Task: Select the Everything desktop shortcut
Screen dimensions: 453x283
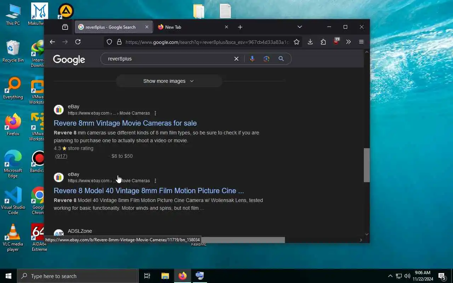Action: pos(13,88)
